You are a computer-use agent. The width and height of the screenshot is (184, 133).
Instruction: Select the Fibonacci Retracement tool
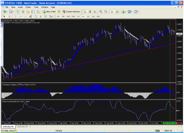(x=36, y=16)
